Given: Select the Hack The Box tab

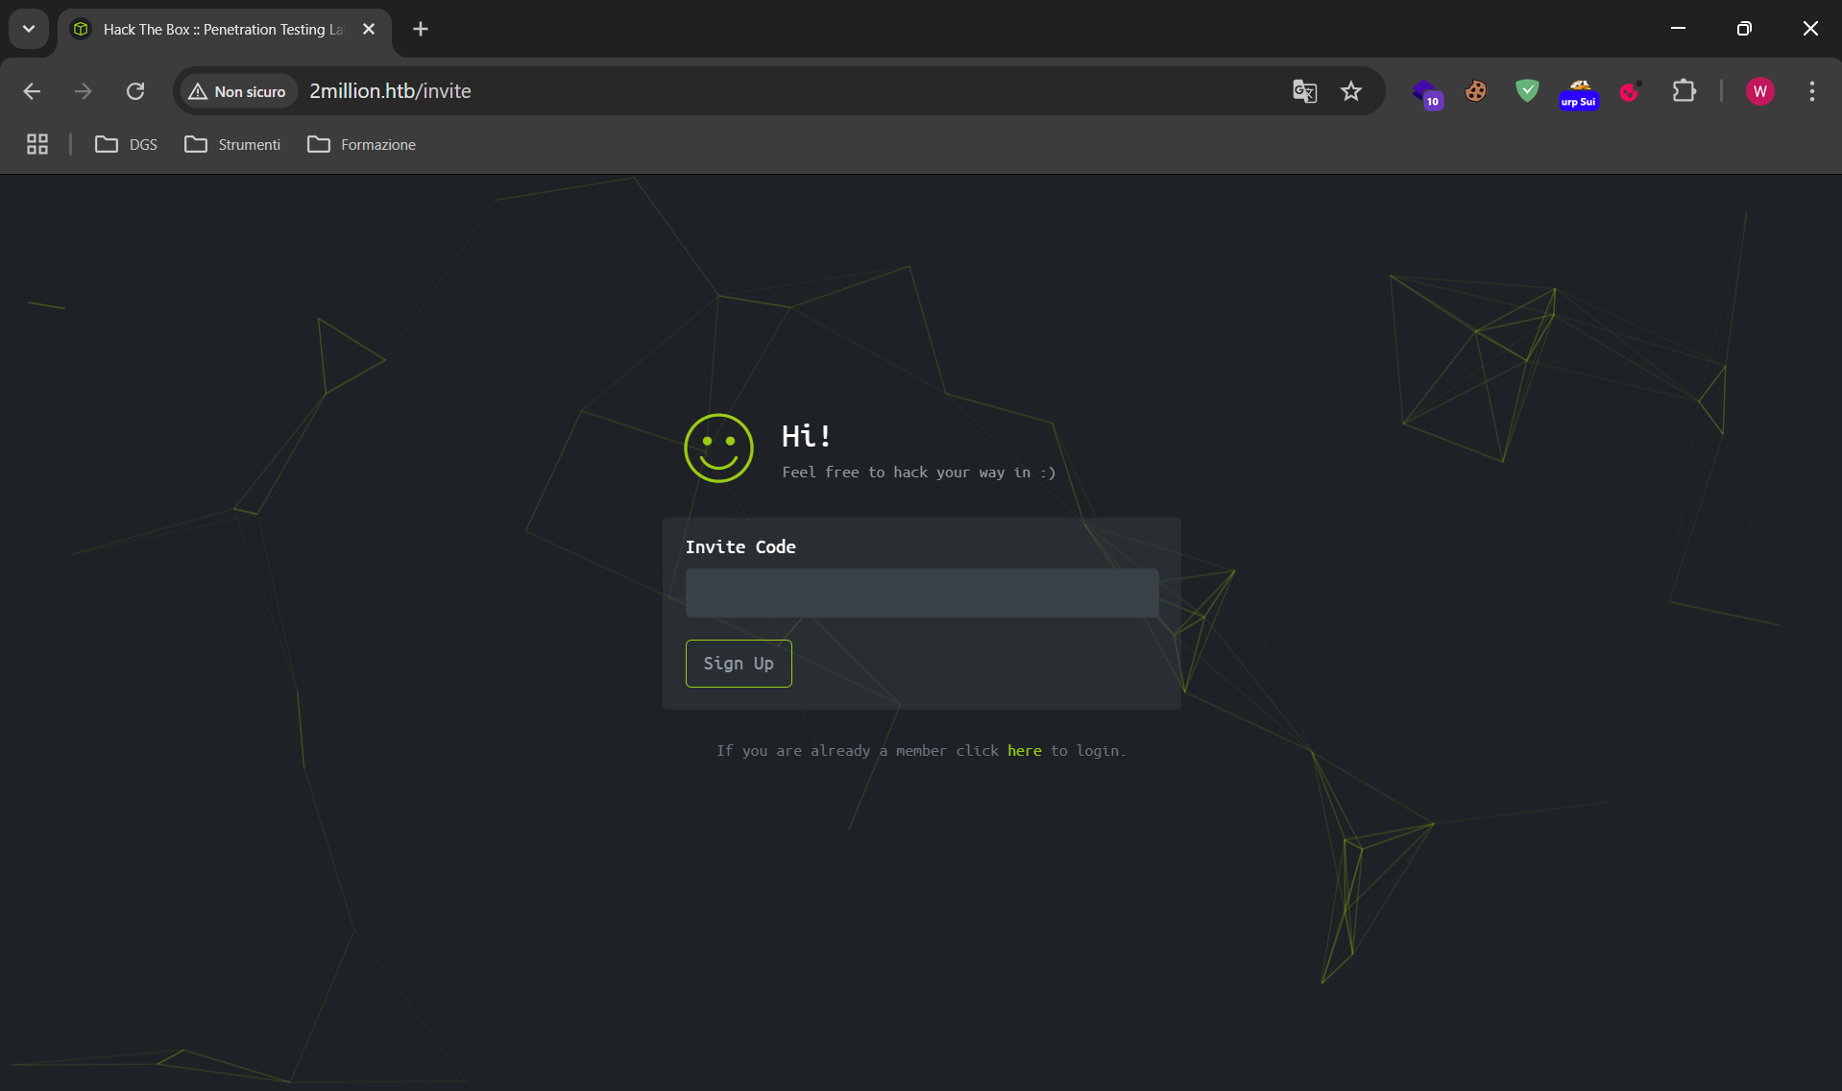Looking at the screenshot, I should (223, 30).
